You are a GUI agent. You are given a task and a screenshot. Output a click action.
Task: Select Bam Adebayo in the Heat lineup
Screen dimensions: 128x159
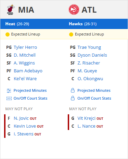pyautogui.click(x=28, y=71)
